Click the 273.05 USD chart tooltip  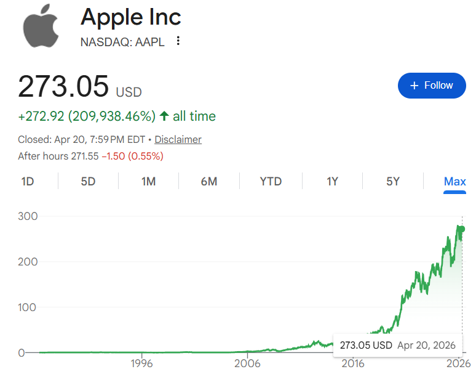coord(397,345)
